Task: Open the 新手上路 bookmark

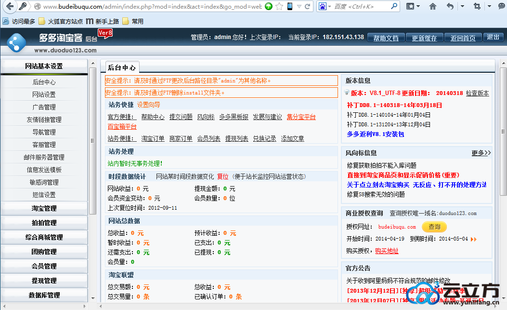Action: coord(103,21)
